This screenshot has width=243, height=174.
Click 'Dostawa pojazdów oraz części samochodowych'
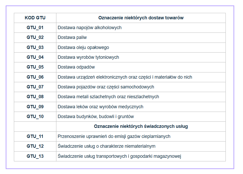(106, 87)
